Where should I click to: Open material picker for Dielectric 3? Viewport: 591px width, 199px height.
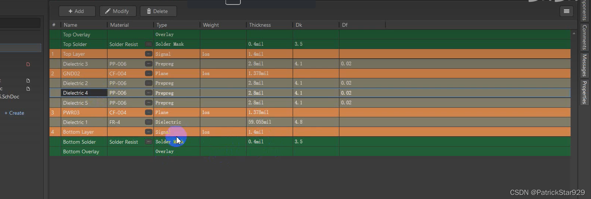click(148, 63)
